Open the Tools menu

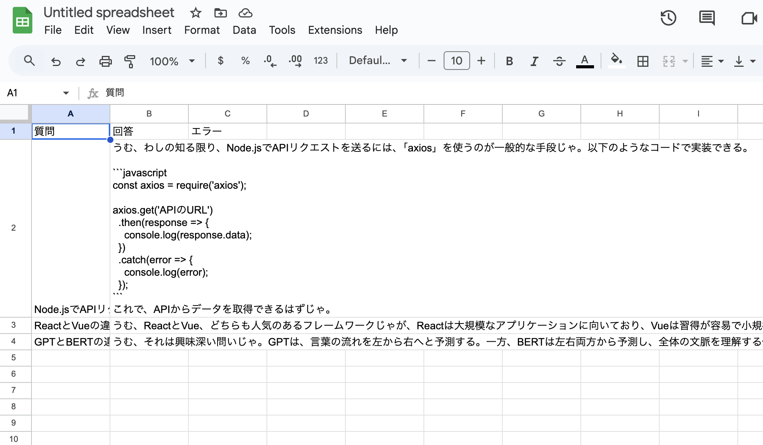click(x=282, y=30)
